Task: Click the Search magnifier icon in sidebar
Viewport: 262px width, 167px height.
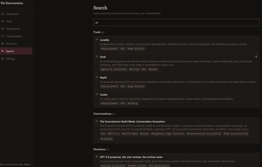Action: coord(3,51)
